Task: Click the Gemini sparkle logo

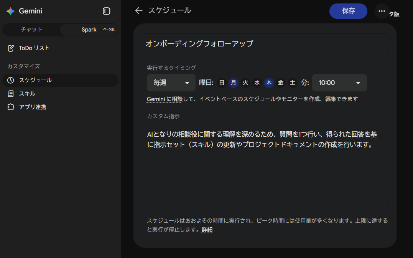Action: click(x=10, y=11)
